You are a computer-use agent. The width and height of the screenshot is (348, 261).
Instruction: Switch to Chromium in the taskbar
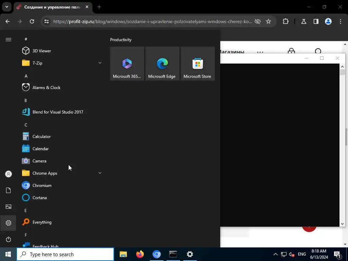(x=156, y=254)
